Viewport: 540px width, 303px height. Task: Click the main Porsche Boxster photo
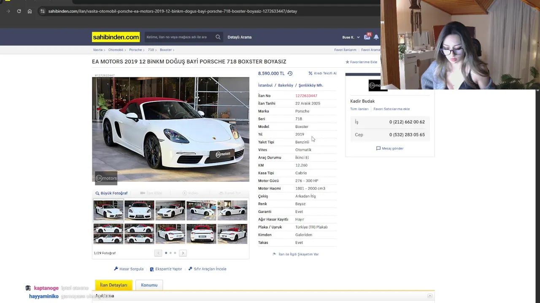[x=170, y=129]
